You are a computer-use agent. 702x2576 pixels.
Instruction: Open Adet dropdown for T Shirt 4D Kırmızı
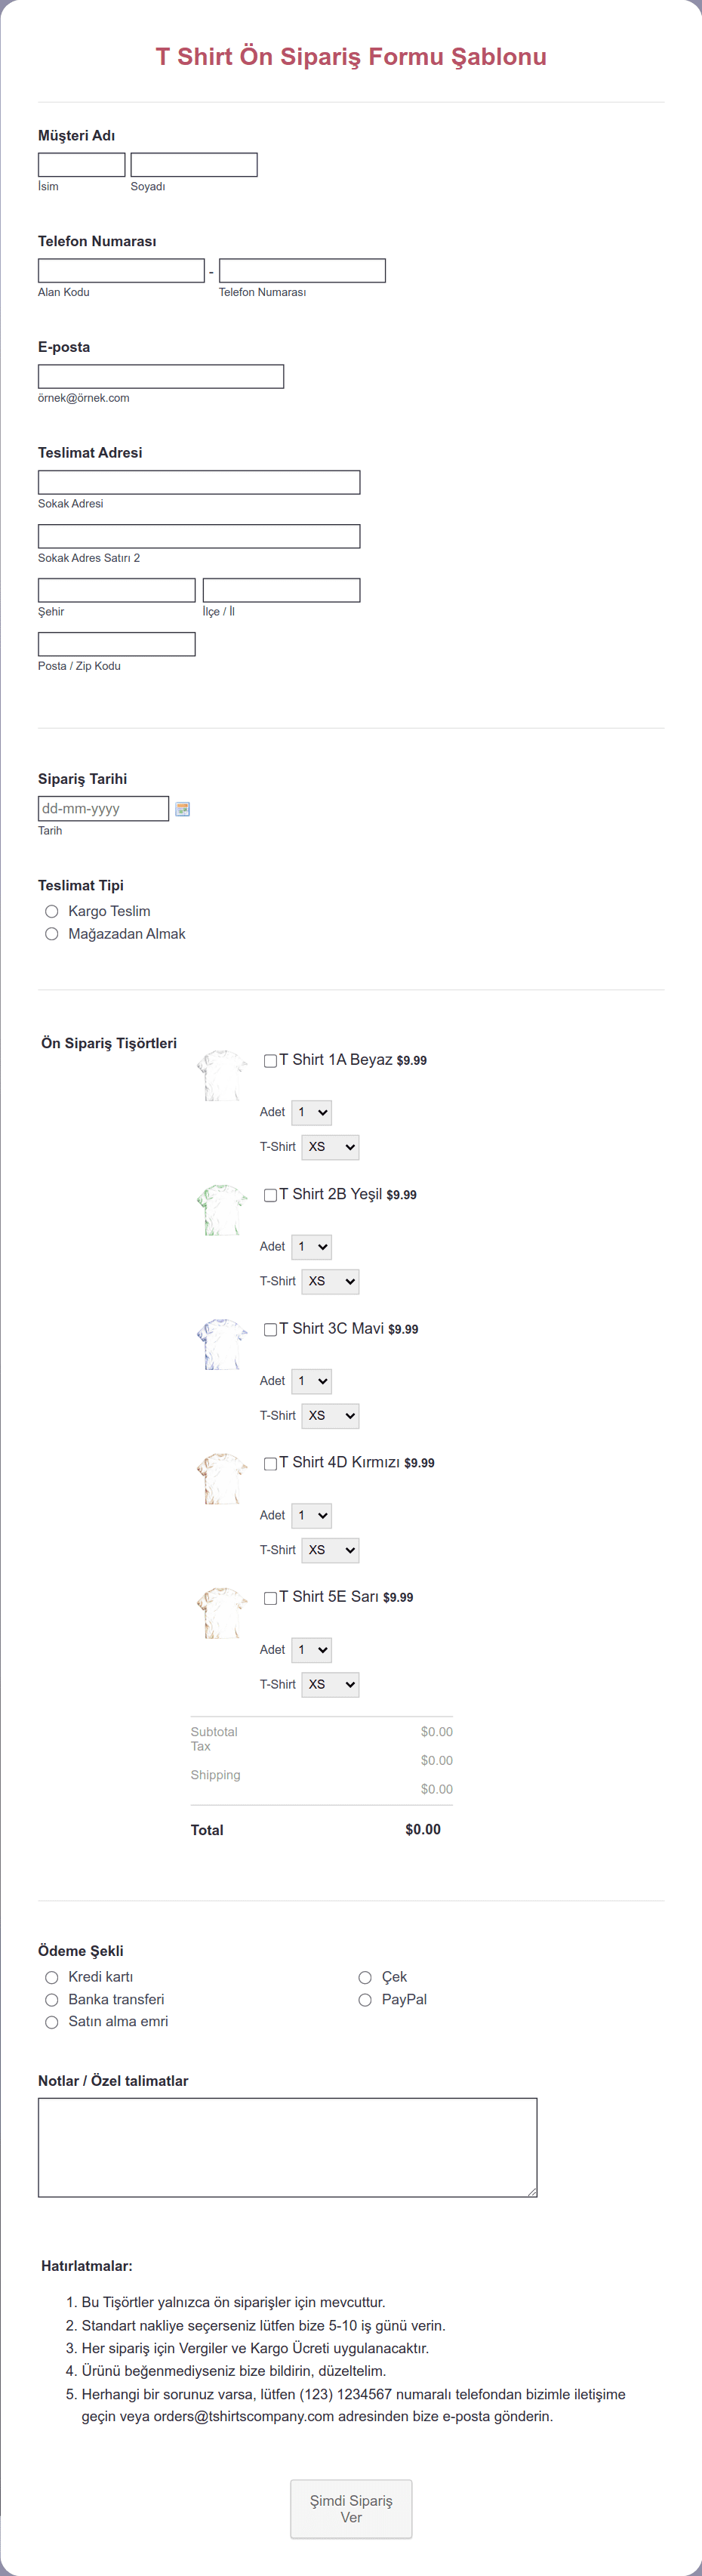[311, 1515]
